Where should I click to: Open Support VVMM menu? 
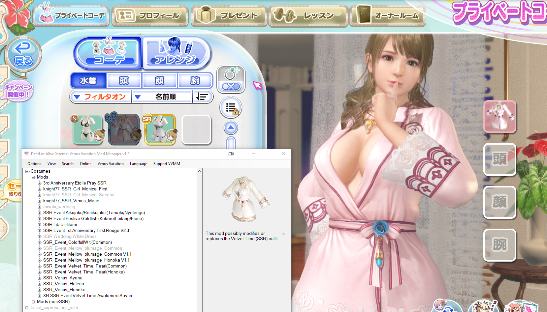(167, 164)
